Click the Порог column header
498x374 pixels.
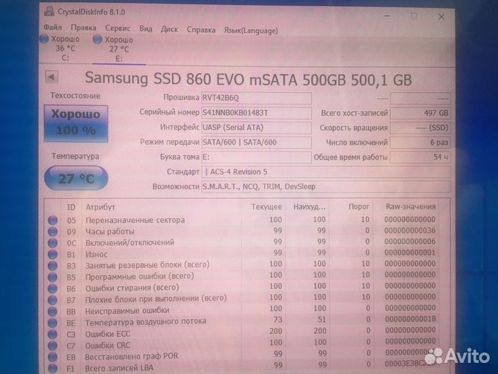[359, 206]
